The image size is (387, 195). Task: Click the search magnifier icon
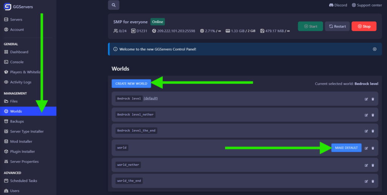coord(113,5)
